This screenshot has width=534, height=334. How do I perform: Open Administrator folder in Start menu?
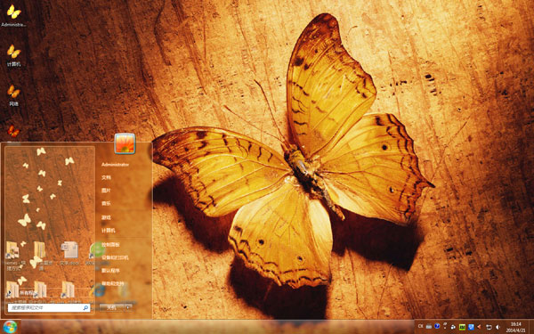pyautogui.click(x=115, y=165)
